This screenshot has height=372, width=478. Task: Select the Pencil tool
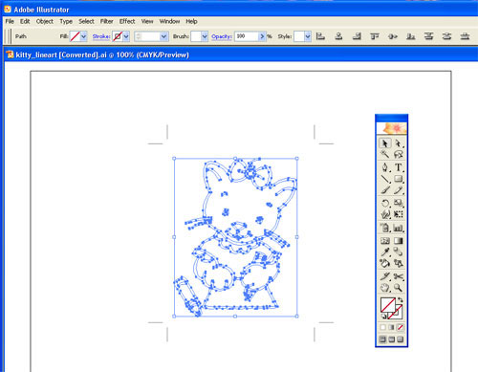[399, 190]
